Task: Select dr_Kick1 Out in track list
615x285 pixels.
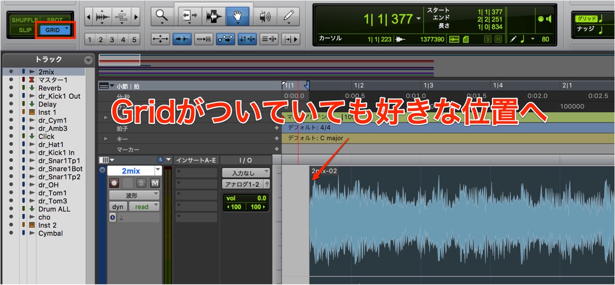Action: coord(59,96)
